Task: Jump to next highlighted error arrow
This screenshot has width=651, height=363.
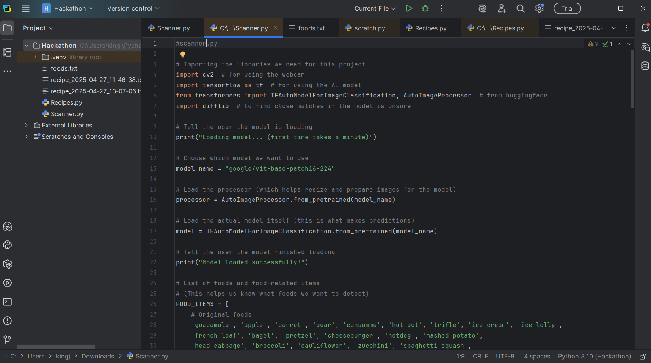Action: (x=629, y=44)
